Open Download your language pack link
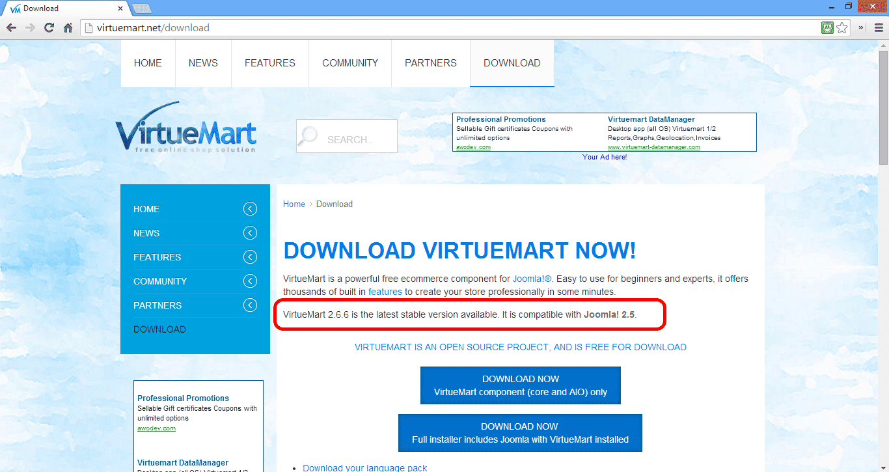Screen dimensions: 889x472 tap(365, 467)
